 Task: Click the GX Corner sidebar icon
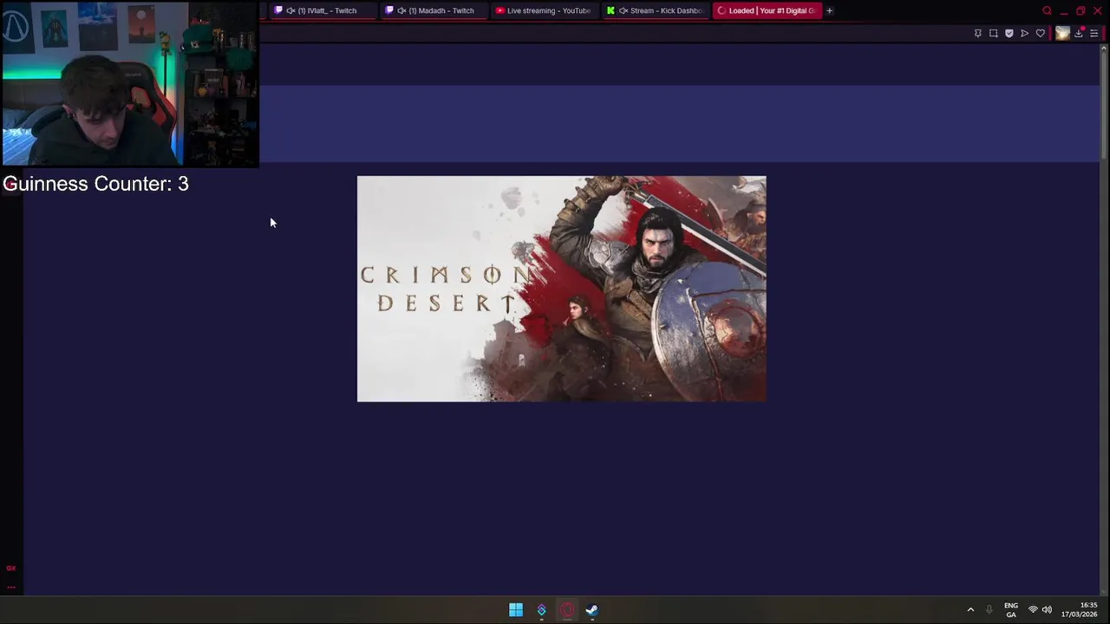tap(11, 568)
